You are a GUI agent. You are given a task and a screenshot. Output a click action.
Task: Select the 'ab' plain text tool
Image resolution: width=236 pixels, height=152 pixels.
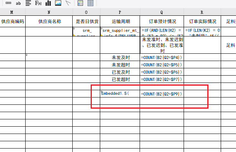18,3
